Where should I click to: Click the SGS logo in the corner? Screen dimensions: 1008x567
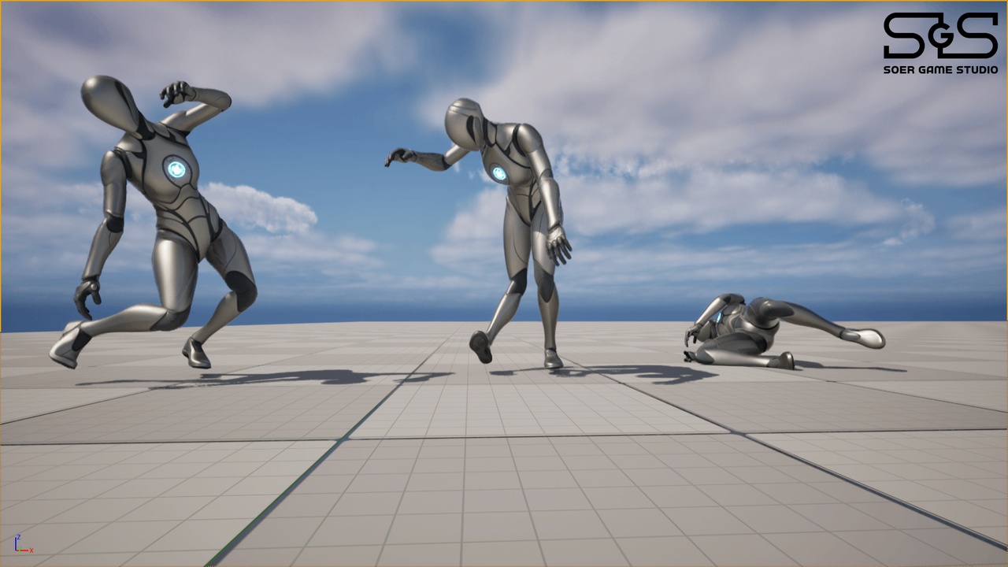click(x=940, y=35)
